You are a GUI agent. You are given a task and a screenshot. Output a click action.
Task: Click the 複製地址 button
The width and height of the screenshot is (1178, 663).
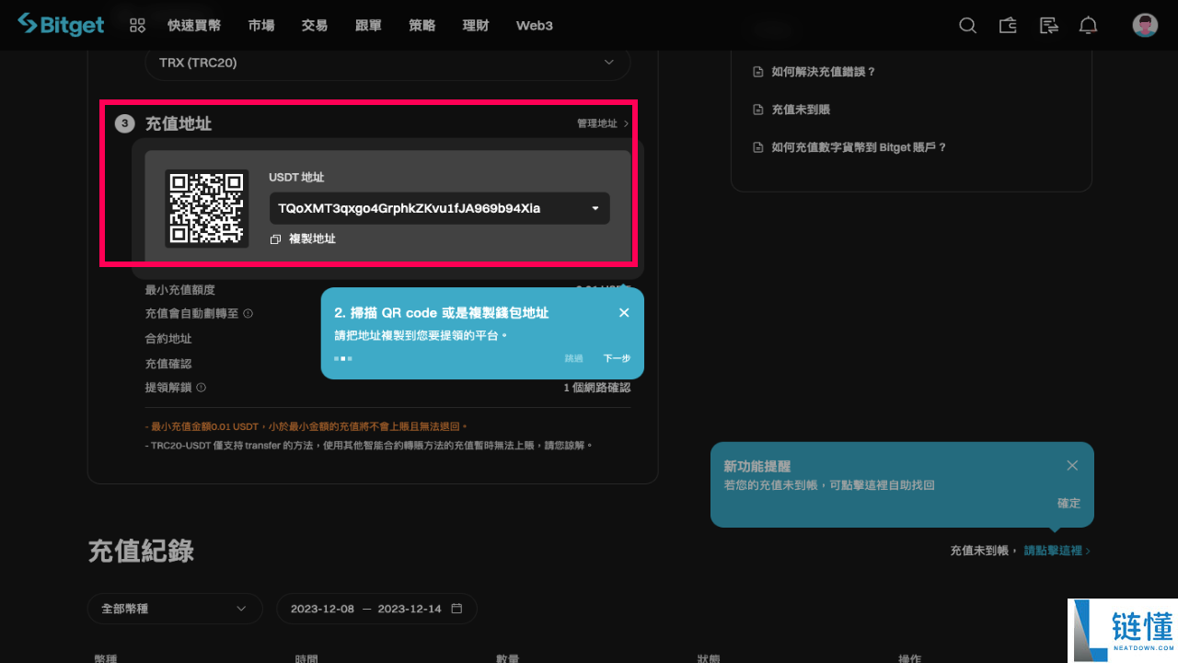click(303, 239)
